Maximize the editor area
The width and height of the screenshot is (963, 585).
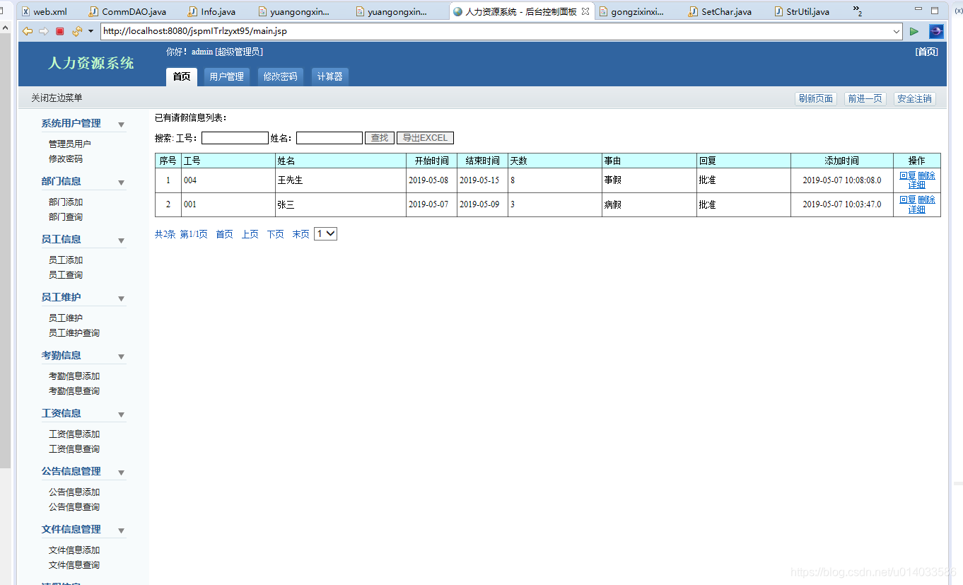coord(935,11)
